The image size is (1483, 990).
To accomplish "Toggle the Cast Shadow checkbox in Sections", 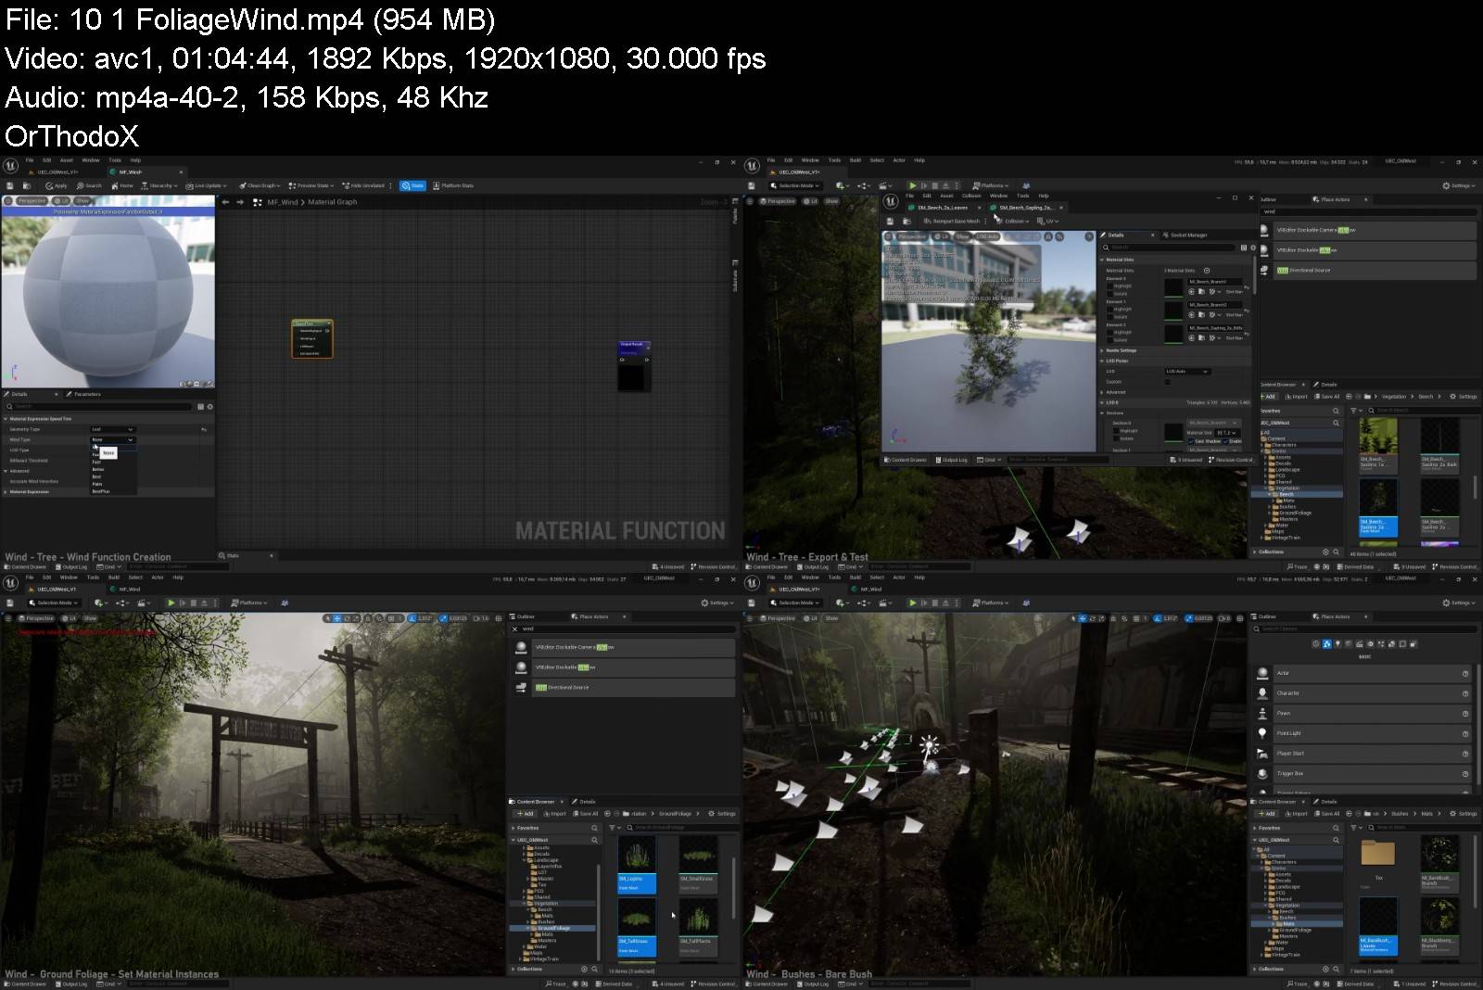I will [1191, 441].
